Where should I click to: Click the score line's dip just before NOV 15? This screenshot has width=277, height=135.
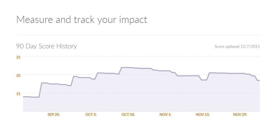coord(204,80)
